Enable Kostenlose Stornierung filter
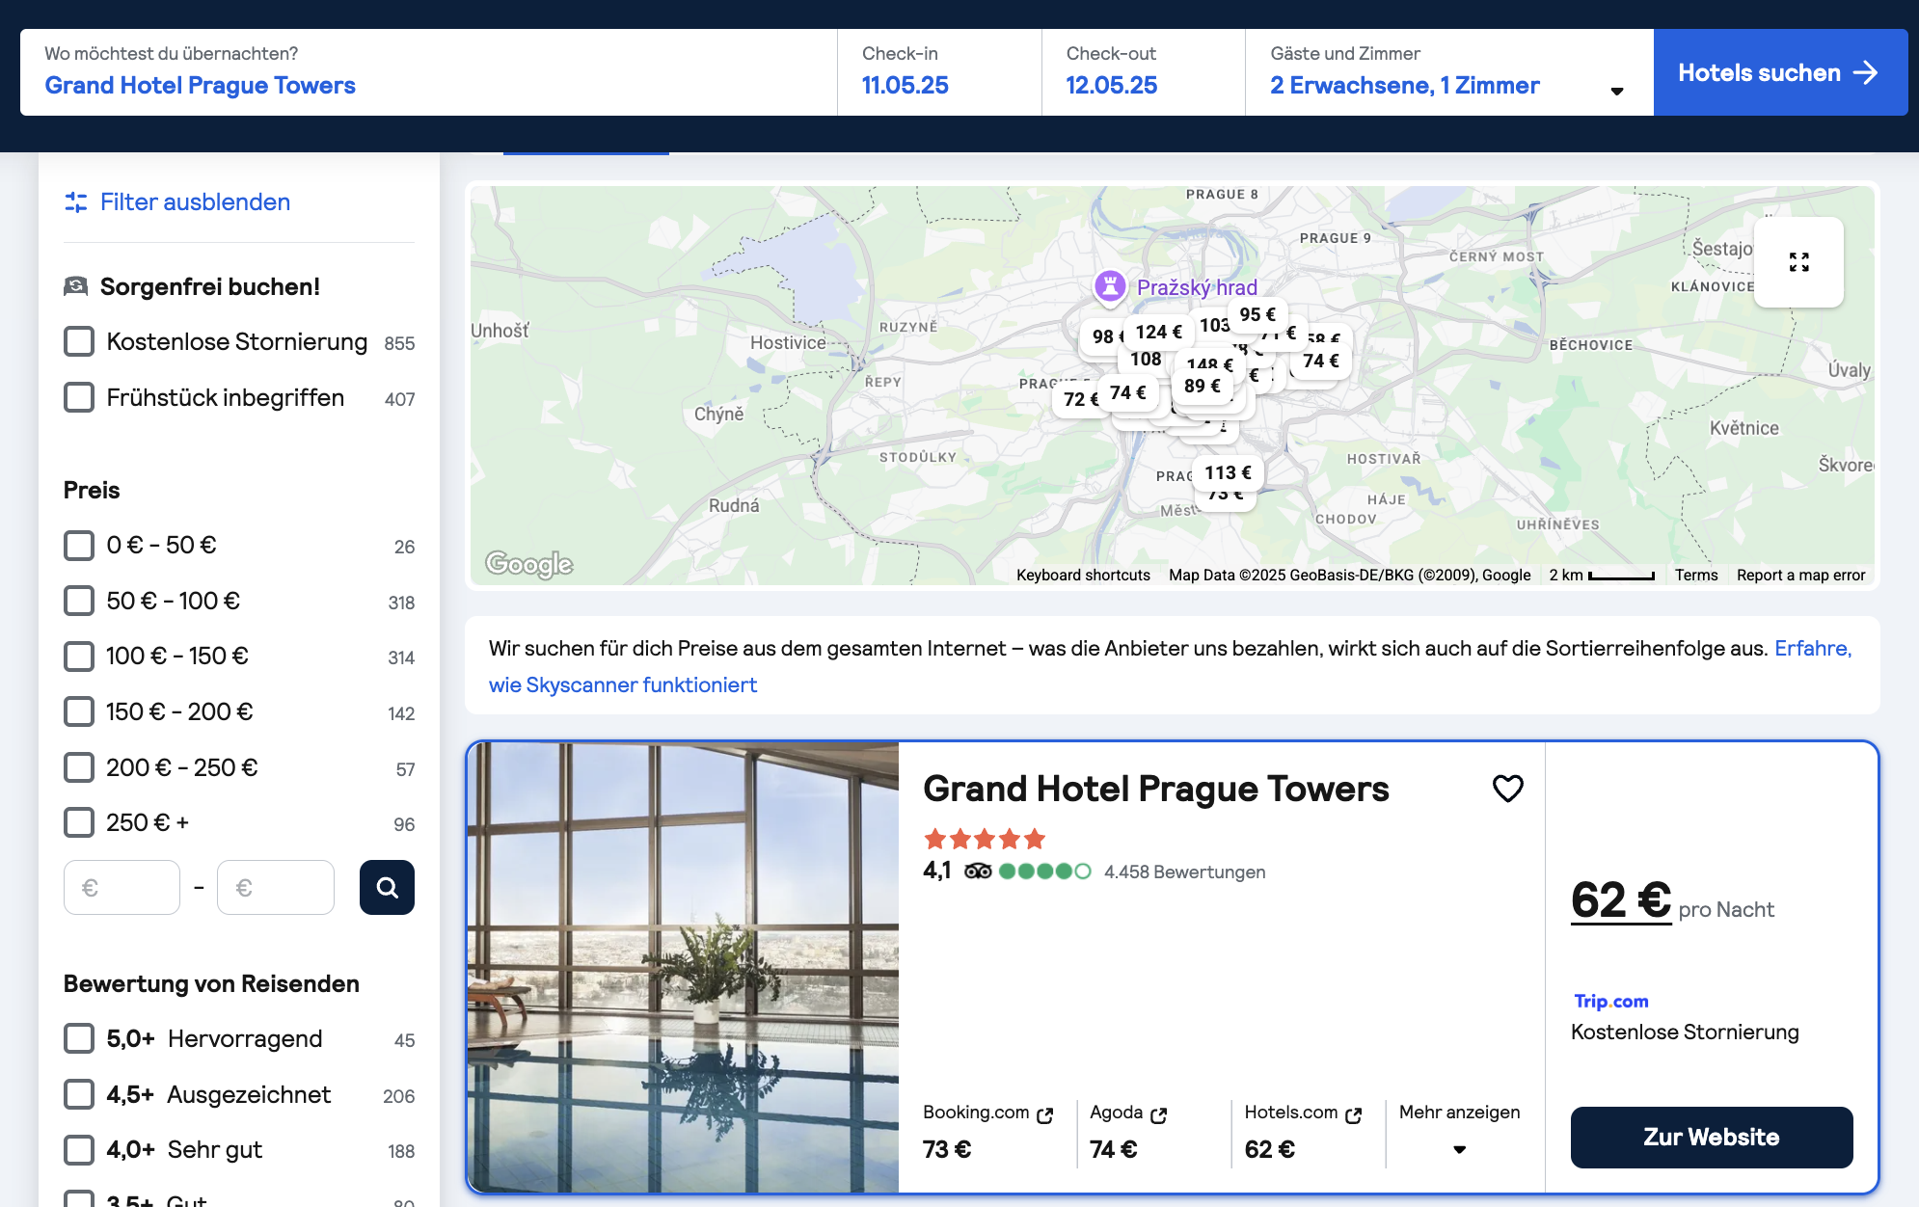Viewport: 1919px width, 1207px height. (x=79, y=341)
